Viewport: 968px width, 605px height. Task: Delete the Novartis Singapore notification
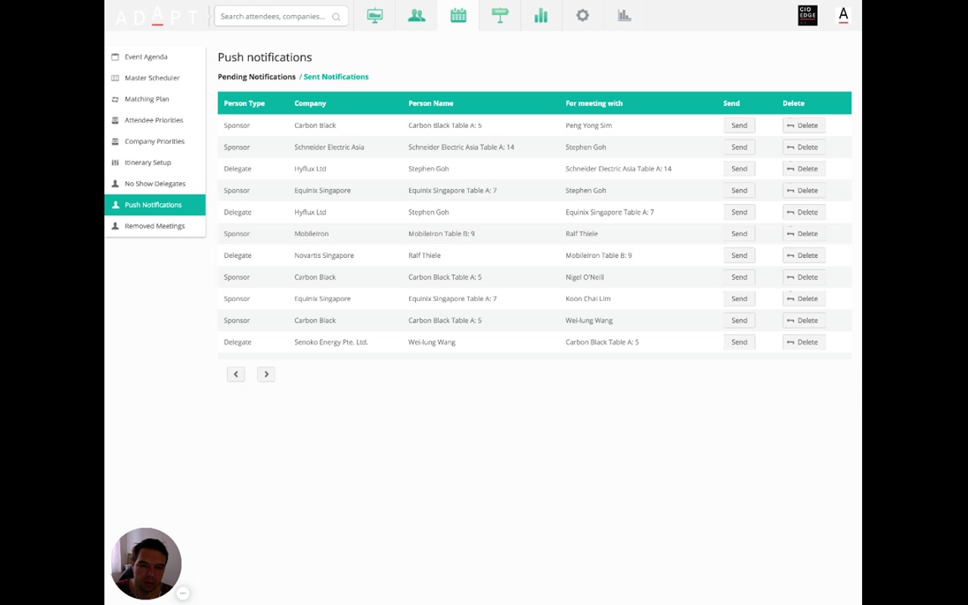(x=804, y=256)
